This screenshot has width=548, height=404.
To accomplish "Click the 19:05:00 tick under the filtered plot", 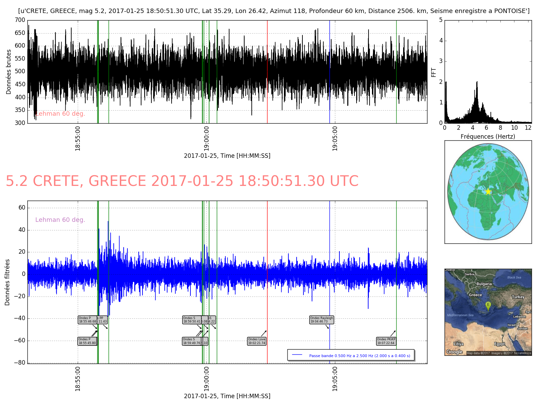I will click(x=335, y=379).
